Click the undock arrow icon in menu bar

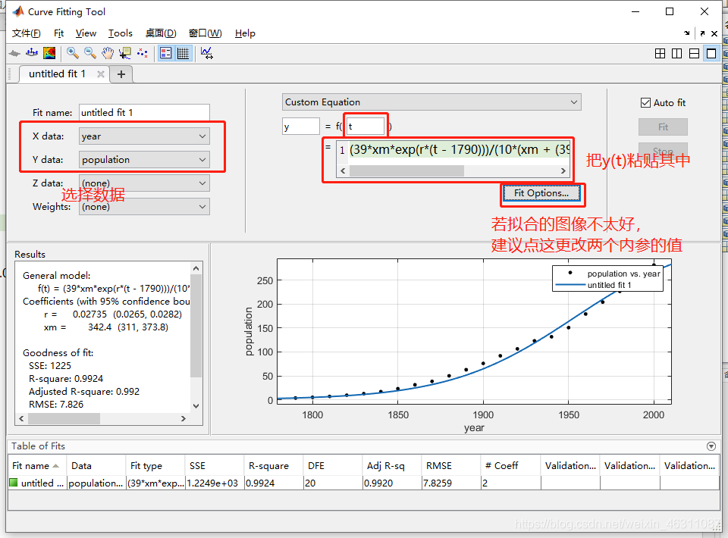click(x=702, y=33)
